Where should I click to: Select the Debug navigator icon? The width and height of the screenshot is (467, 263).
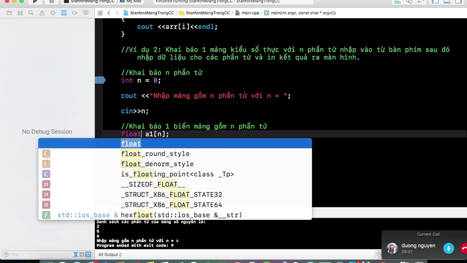click(x=64, y=13)
